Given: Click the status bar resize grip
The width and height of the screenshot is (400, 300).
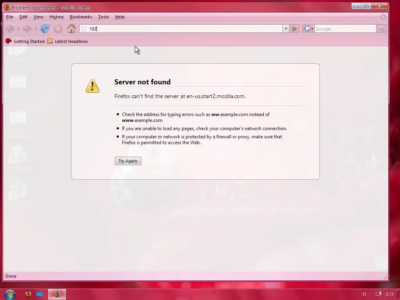Looking at the screenshot, I should (386, 277).
